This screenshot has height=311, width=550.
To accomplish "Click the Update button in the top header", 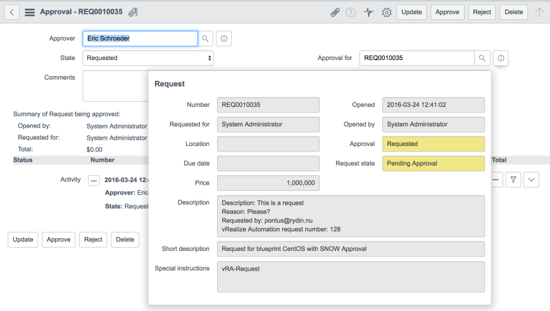I will click(x=411, y=12).
